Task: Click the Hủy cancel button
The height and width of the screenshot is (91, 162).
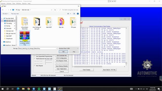Action: point(74,52)
